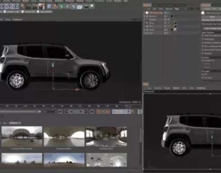The height and width of the screenshot is (173, 221).
Task: Open the preset category dropdown above thumbnails
Action: point(15,123)
